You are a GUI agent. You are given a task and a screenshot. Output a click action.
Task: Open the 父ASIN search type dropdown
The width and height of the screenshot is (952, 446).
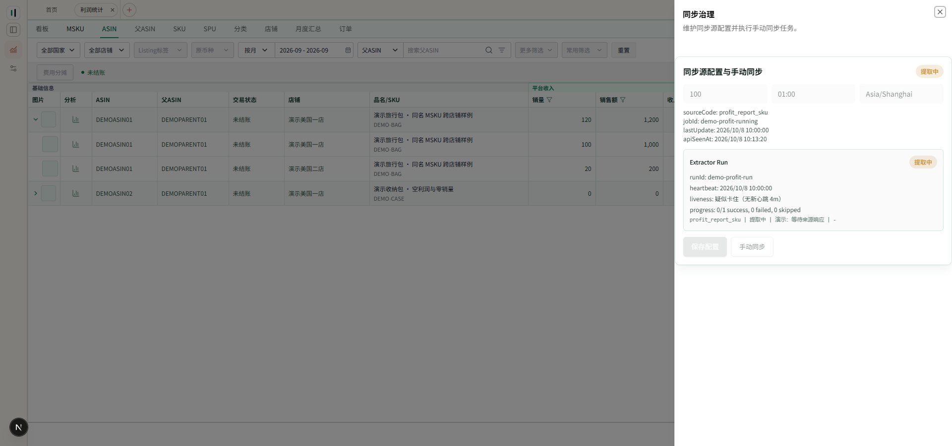[380, 50]
